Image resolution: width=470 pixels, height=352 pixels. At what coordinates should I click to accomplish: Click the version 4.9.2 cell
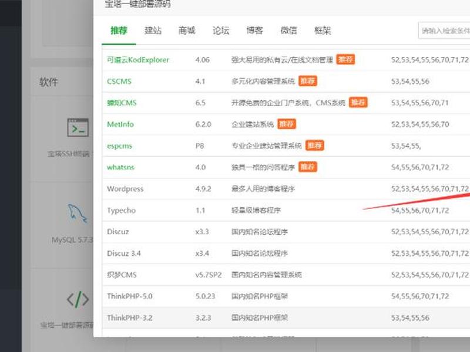point(203,189)
